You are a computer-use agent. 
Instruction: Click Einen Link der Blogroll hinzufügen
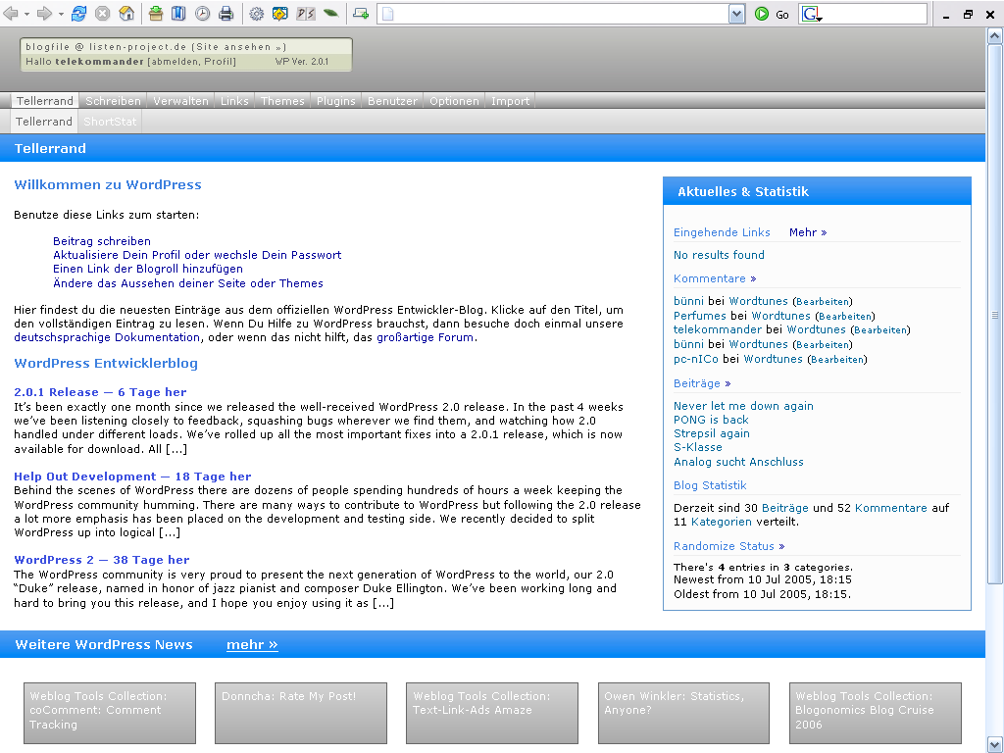coord(148,269)
